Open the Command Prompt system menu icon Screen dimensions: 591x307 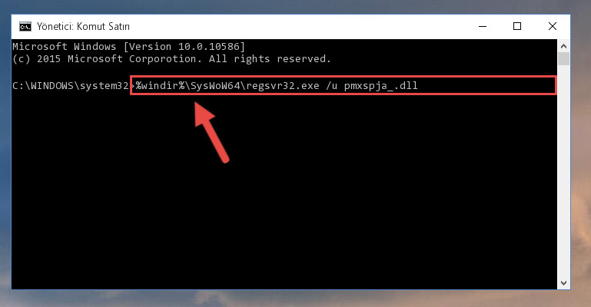coord(25,27)
